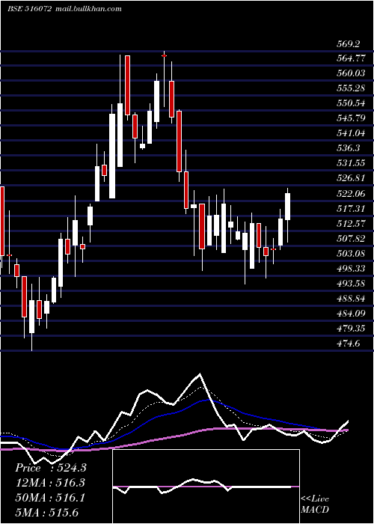Viewport: 374px width, 524px height.
Task: Click the 493.58 price axis label
Action: pos(351,284)
